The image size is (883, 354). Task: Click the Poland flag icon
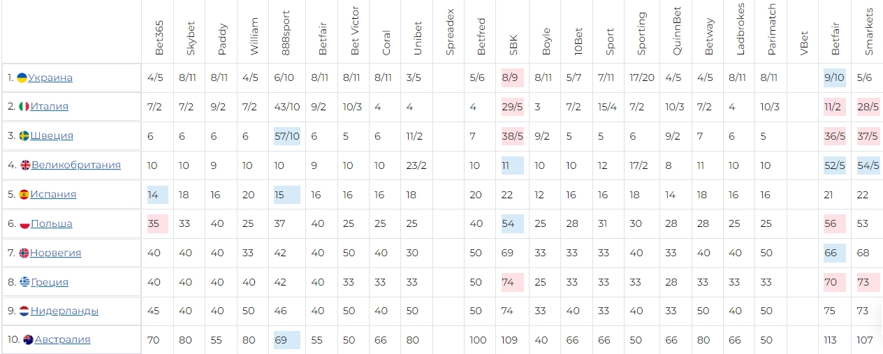click(x=24, y=224)
